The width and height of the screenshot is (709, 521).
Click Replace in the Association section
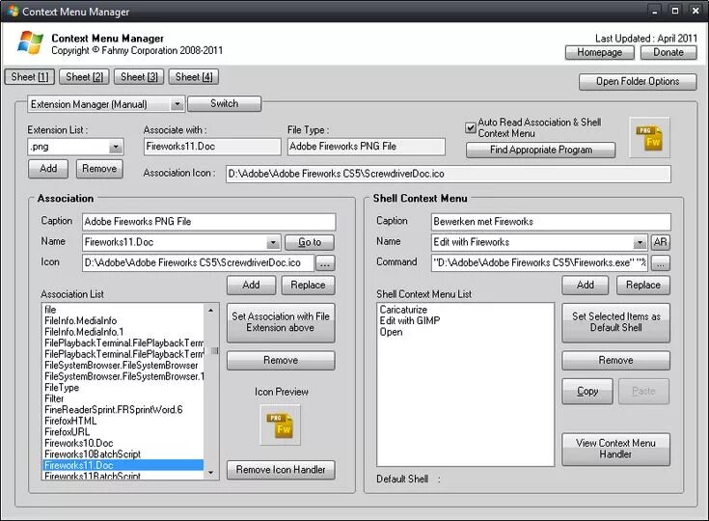(x=308, y=285)
